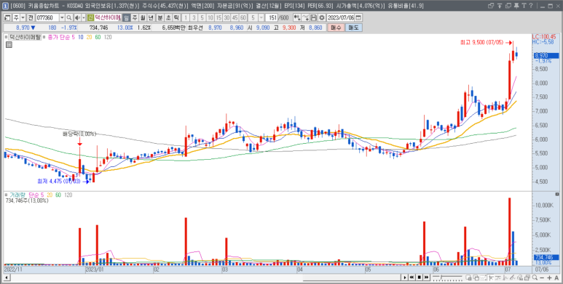
Task: Click the 거래량 volume legend label
Action: click(x=18, y=195)
